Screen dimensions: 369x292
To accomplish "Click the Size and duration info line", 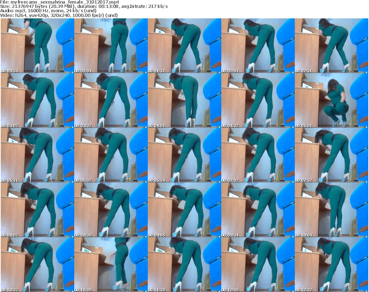I will pos(84,6).
